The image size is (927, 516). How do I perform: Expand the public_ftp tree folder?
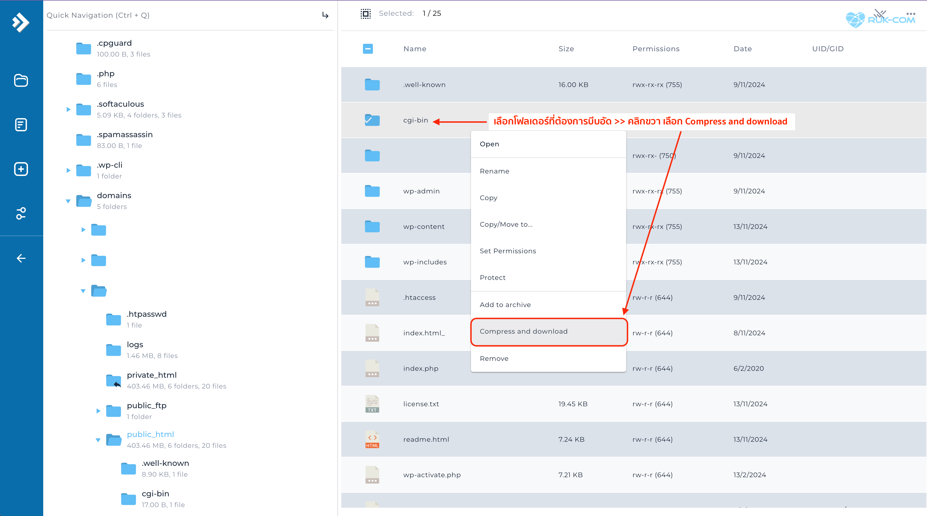pyautogui.click(x=98, y=411)
